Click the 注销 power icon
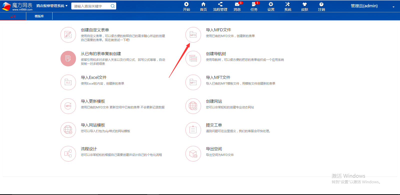Image resolution: width=400 pixels, height=195 pixels. [321, 4]
